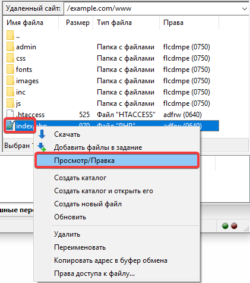Click Файл "HTACCESS" type cell
Viewport: 250px width, 283px height.
tap(126, 115)
